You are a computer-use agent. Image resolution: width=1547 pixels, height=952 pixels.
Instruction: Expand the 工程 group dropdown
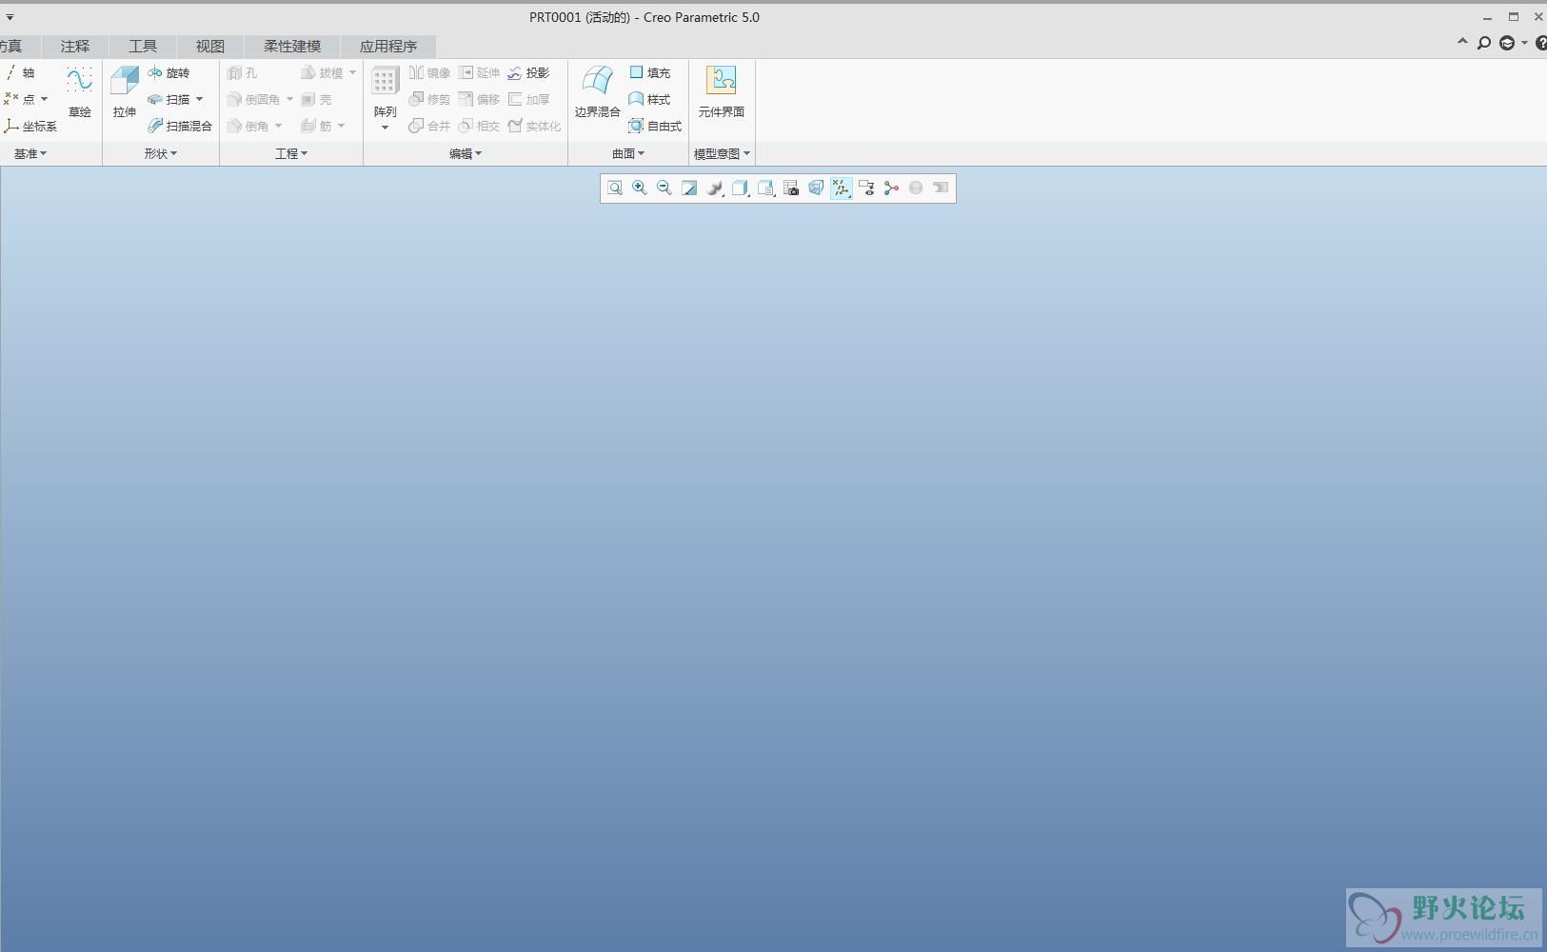pyautogui.click(x=291, y=153)
